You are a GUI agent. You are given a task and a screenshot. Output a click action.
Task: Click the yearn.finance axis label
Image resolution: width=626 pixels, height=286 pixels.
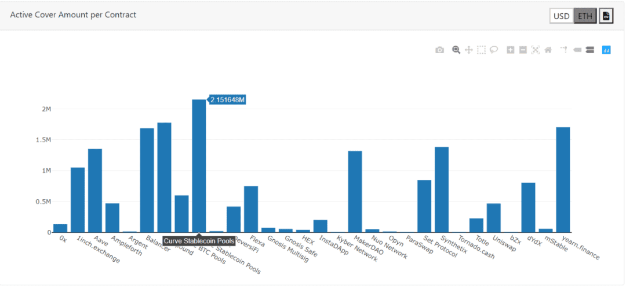click(581, 248)
